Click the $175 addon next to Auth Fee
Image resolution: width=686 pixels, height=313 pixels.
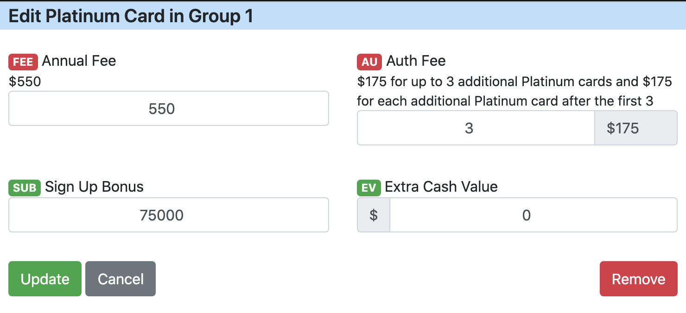(x=636, y=128)
